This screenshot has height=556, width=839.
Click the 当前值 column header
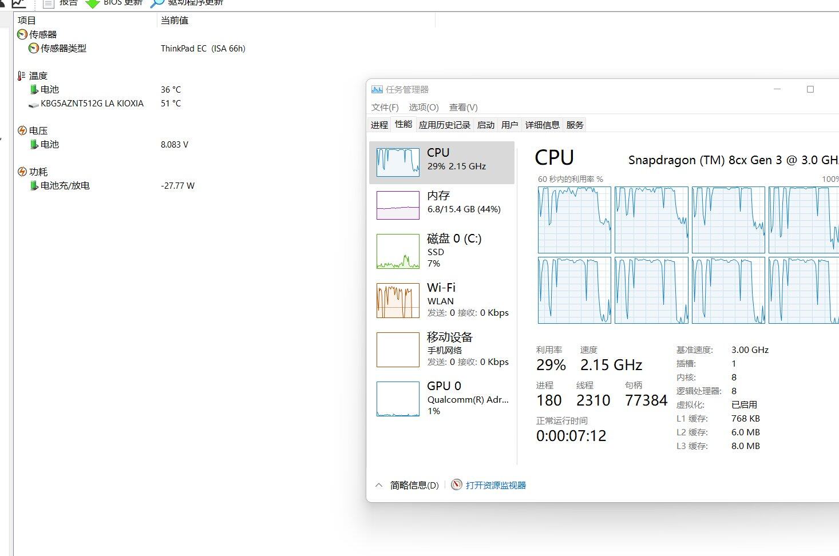(175, 21)
